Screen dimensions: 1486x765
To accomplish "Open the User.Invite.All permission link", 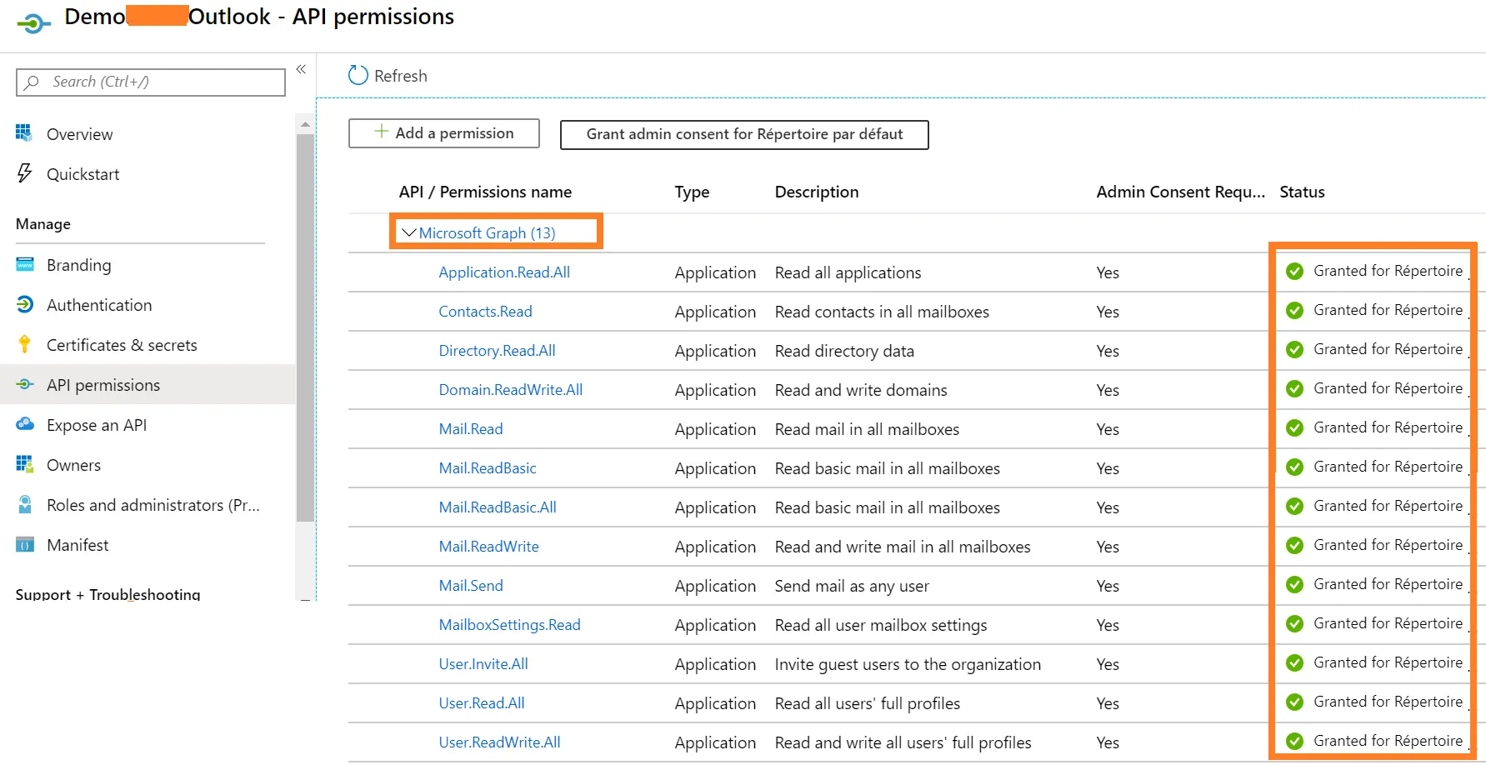I will pyautogui.click(x=483, y=664).
